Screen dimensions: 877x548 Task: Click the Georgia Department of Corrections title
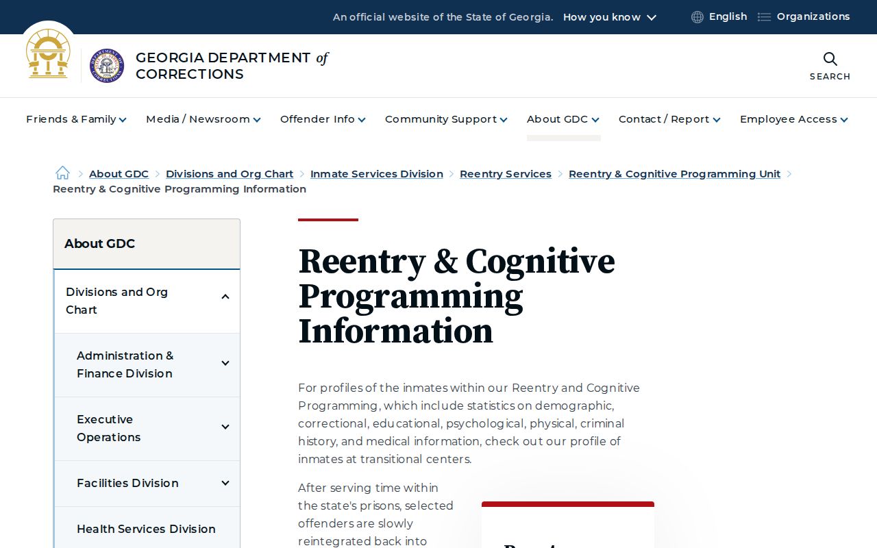[232, 66]
